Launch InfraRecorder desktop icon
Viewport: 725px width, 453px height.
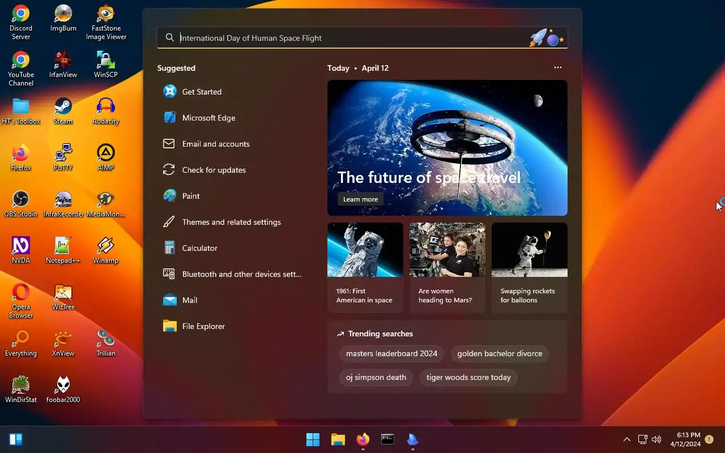coord(63,204)
